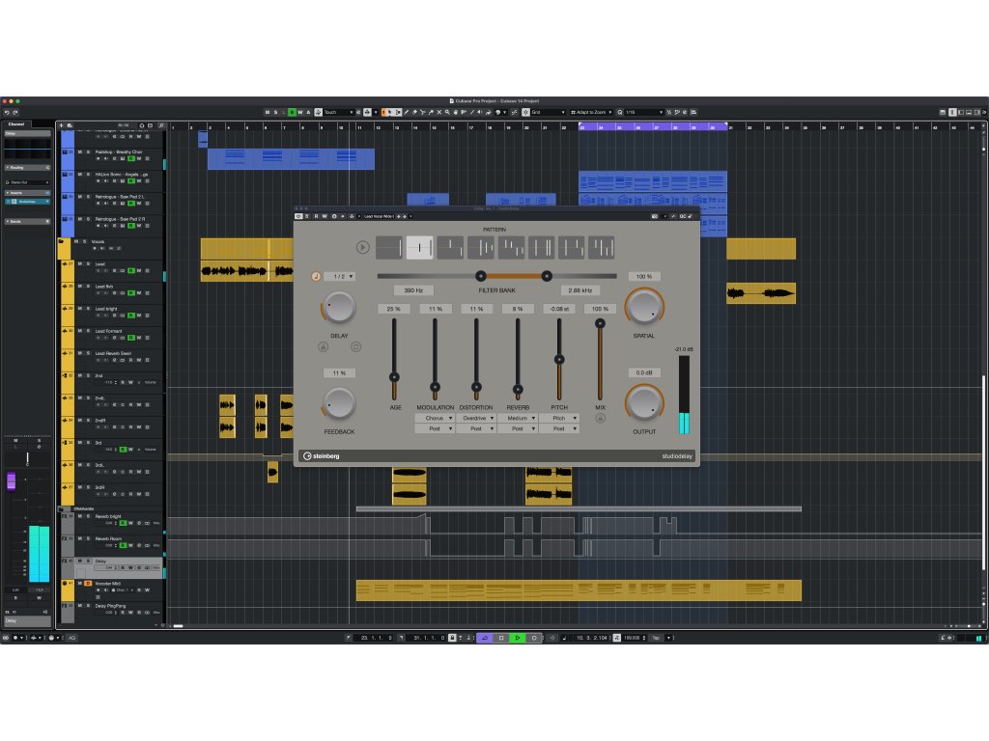Click the StudioDelay insert slot
The width and height of the screenshot is (989, 741).
(27, 202)
